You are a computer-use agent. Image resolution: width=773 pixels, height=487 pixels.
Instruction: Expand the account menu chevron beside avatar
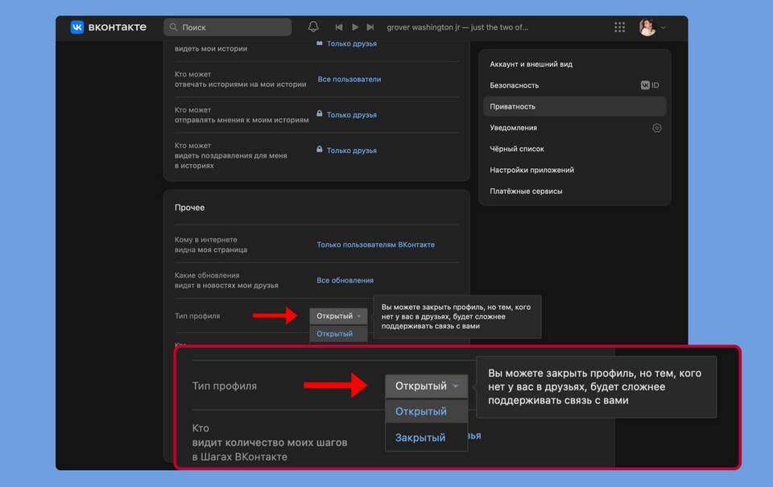point(663,27)
